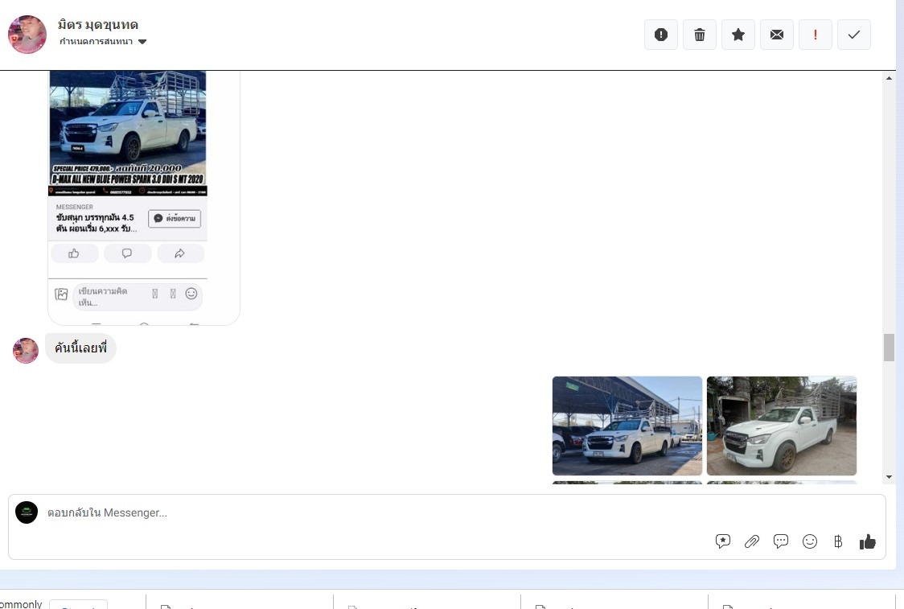The width and height of the screenshot is (904, 609).
Task: Open the speech bubble with dots icon
Action: [781, 541]
